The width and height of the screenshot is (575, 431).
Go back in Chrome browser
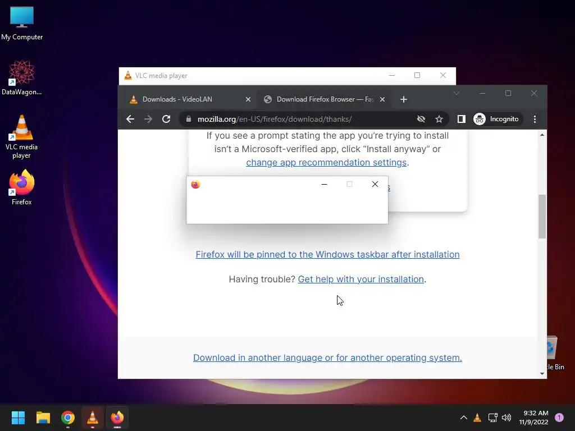tap(130, 119)
